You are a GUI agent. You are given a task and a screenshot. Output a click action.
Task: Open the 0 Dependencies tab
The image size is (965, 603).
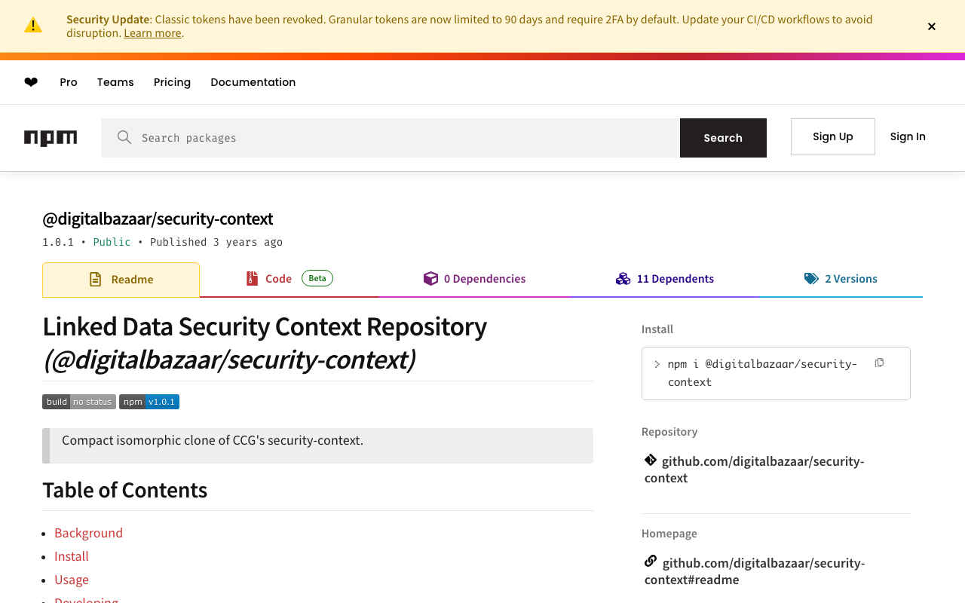(x=474, y=279)
